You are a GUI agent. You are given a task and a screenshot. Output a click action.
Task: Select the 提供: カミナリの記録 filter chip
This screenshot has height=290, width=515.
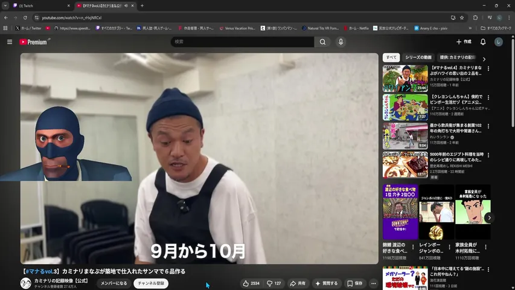coord(457,57)
